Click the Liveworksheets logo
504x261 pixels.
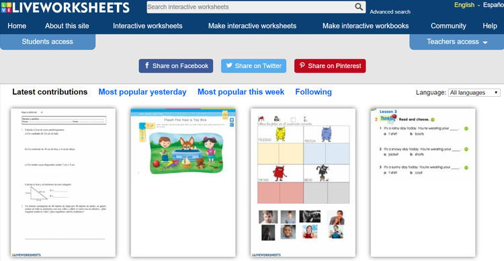(65, 7)
